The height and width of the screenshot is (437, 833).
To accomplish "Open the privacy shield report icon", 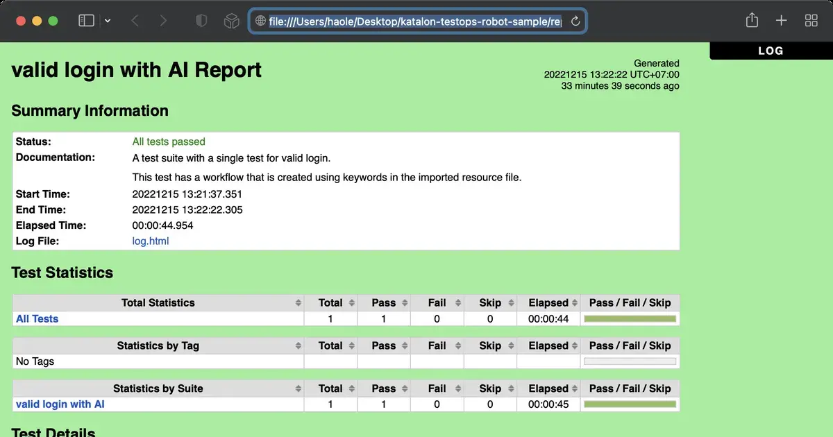I will click(x=201, y=21).
